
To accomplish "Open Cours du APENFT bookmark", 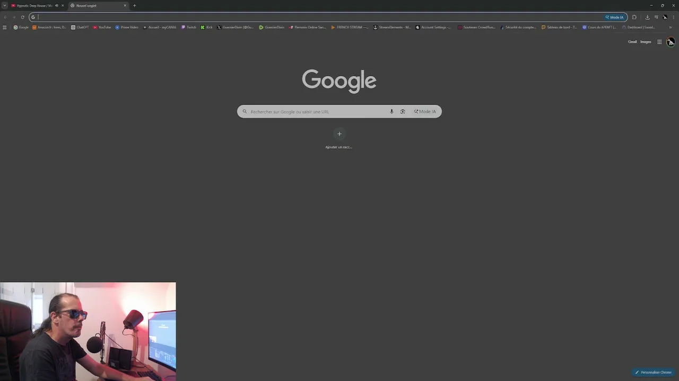I will (x=599, y=27).
